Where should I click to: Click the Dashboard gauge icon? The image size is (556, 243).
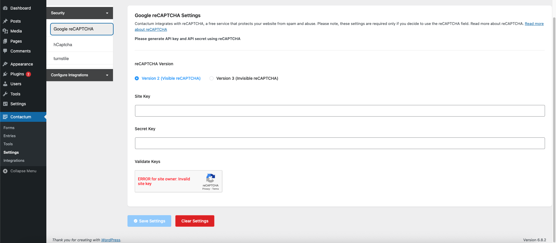coord(5,8)
